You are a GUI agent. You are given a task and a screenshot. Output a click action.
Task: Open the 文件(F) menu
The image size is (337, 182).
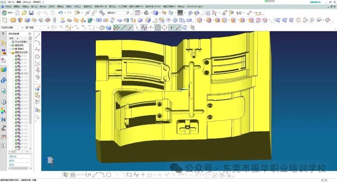tap(8, 7)
